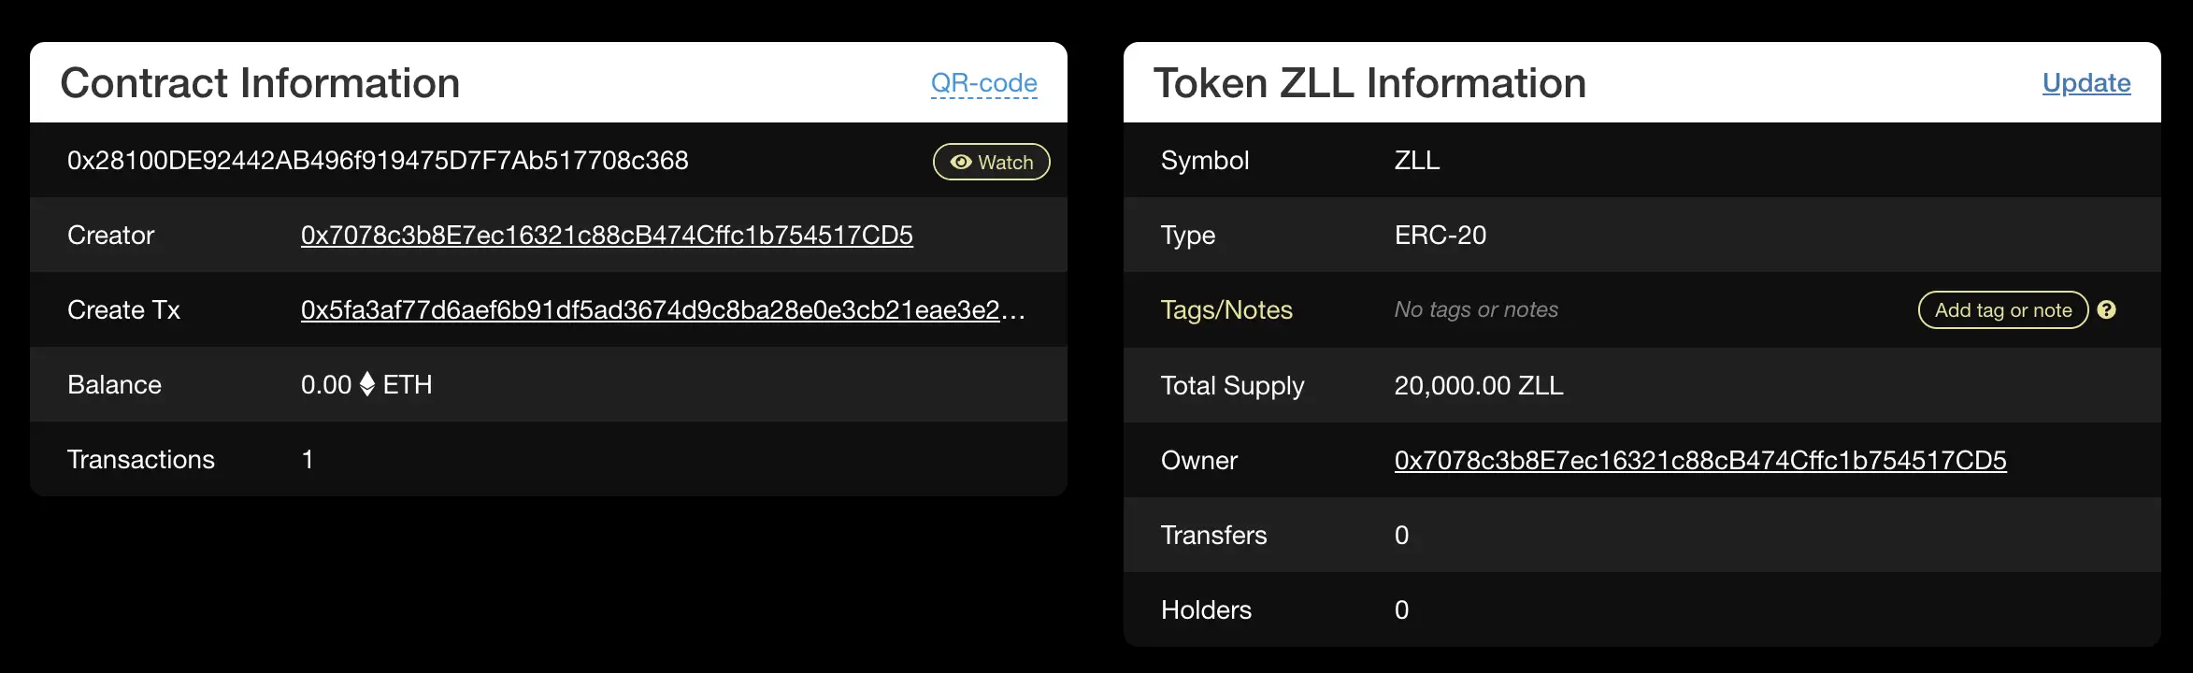Click the ERC-20 type value
The width and height of the screenshot is (2193, 673).
pyautogui.click(x=1440, y=235)
